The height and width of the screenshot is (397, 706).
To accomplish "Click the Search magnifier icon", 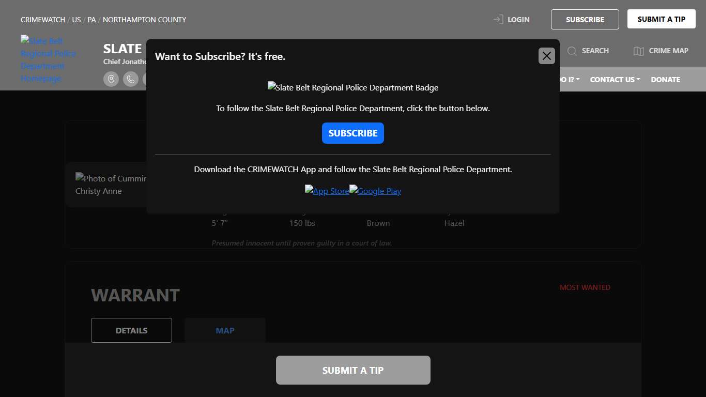I will (x=572, y=51).
